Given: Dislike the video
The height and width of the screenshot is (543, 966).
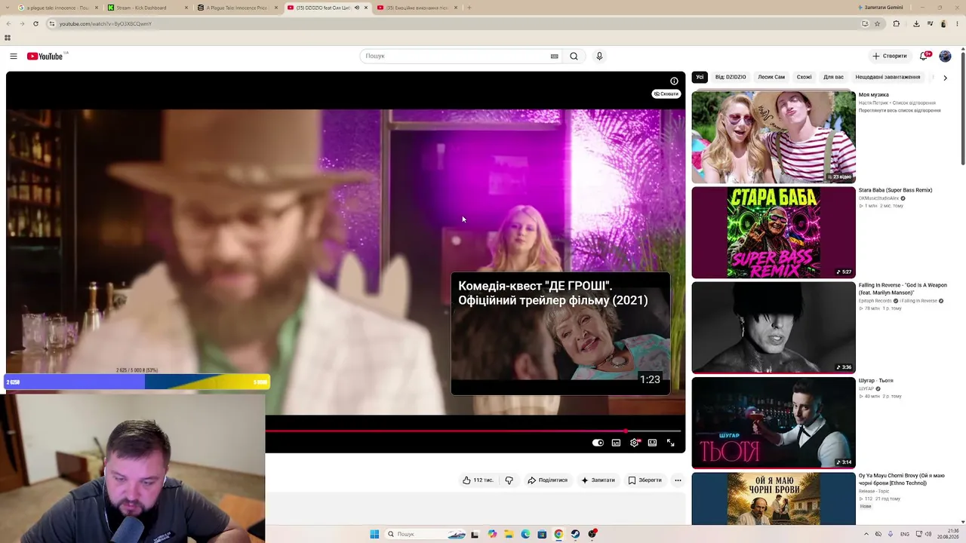Looking at the screenshot, I should [x=509, y=480].
